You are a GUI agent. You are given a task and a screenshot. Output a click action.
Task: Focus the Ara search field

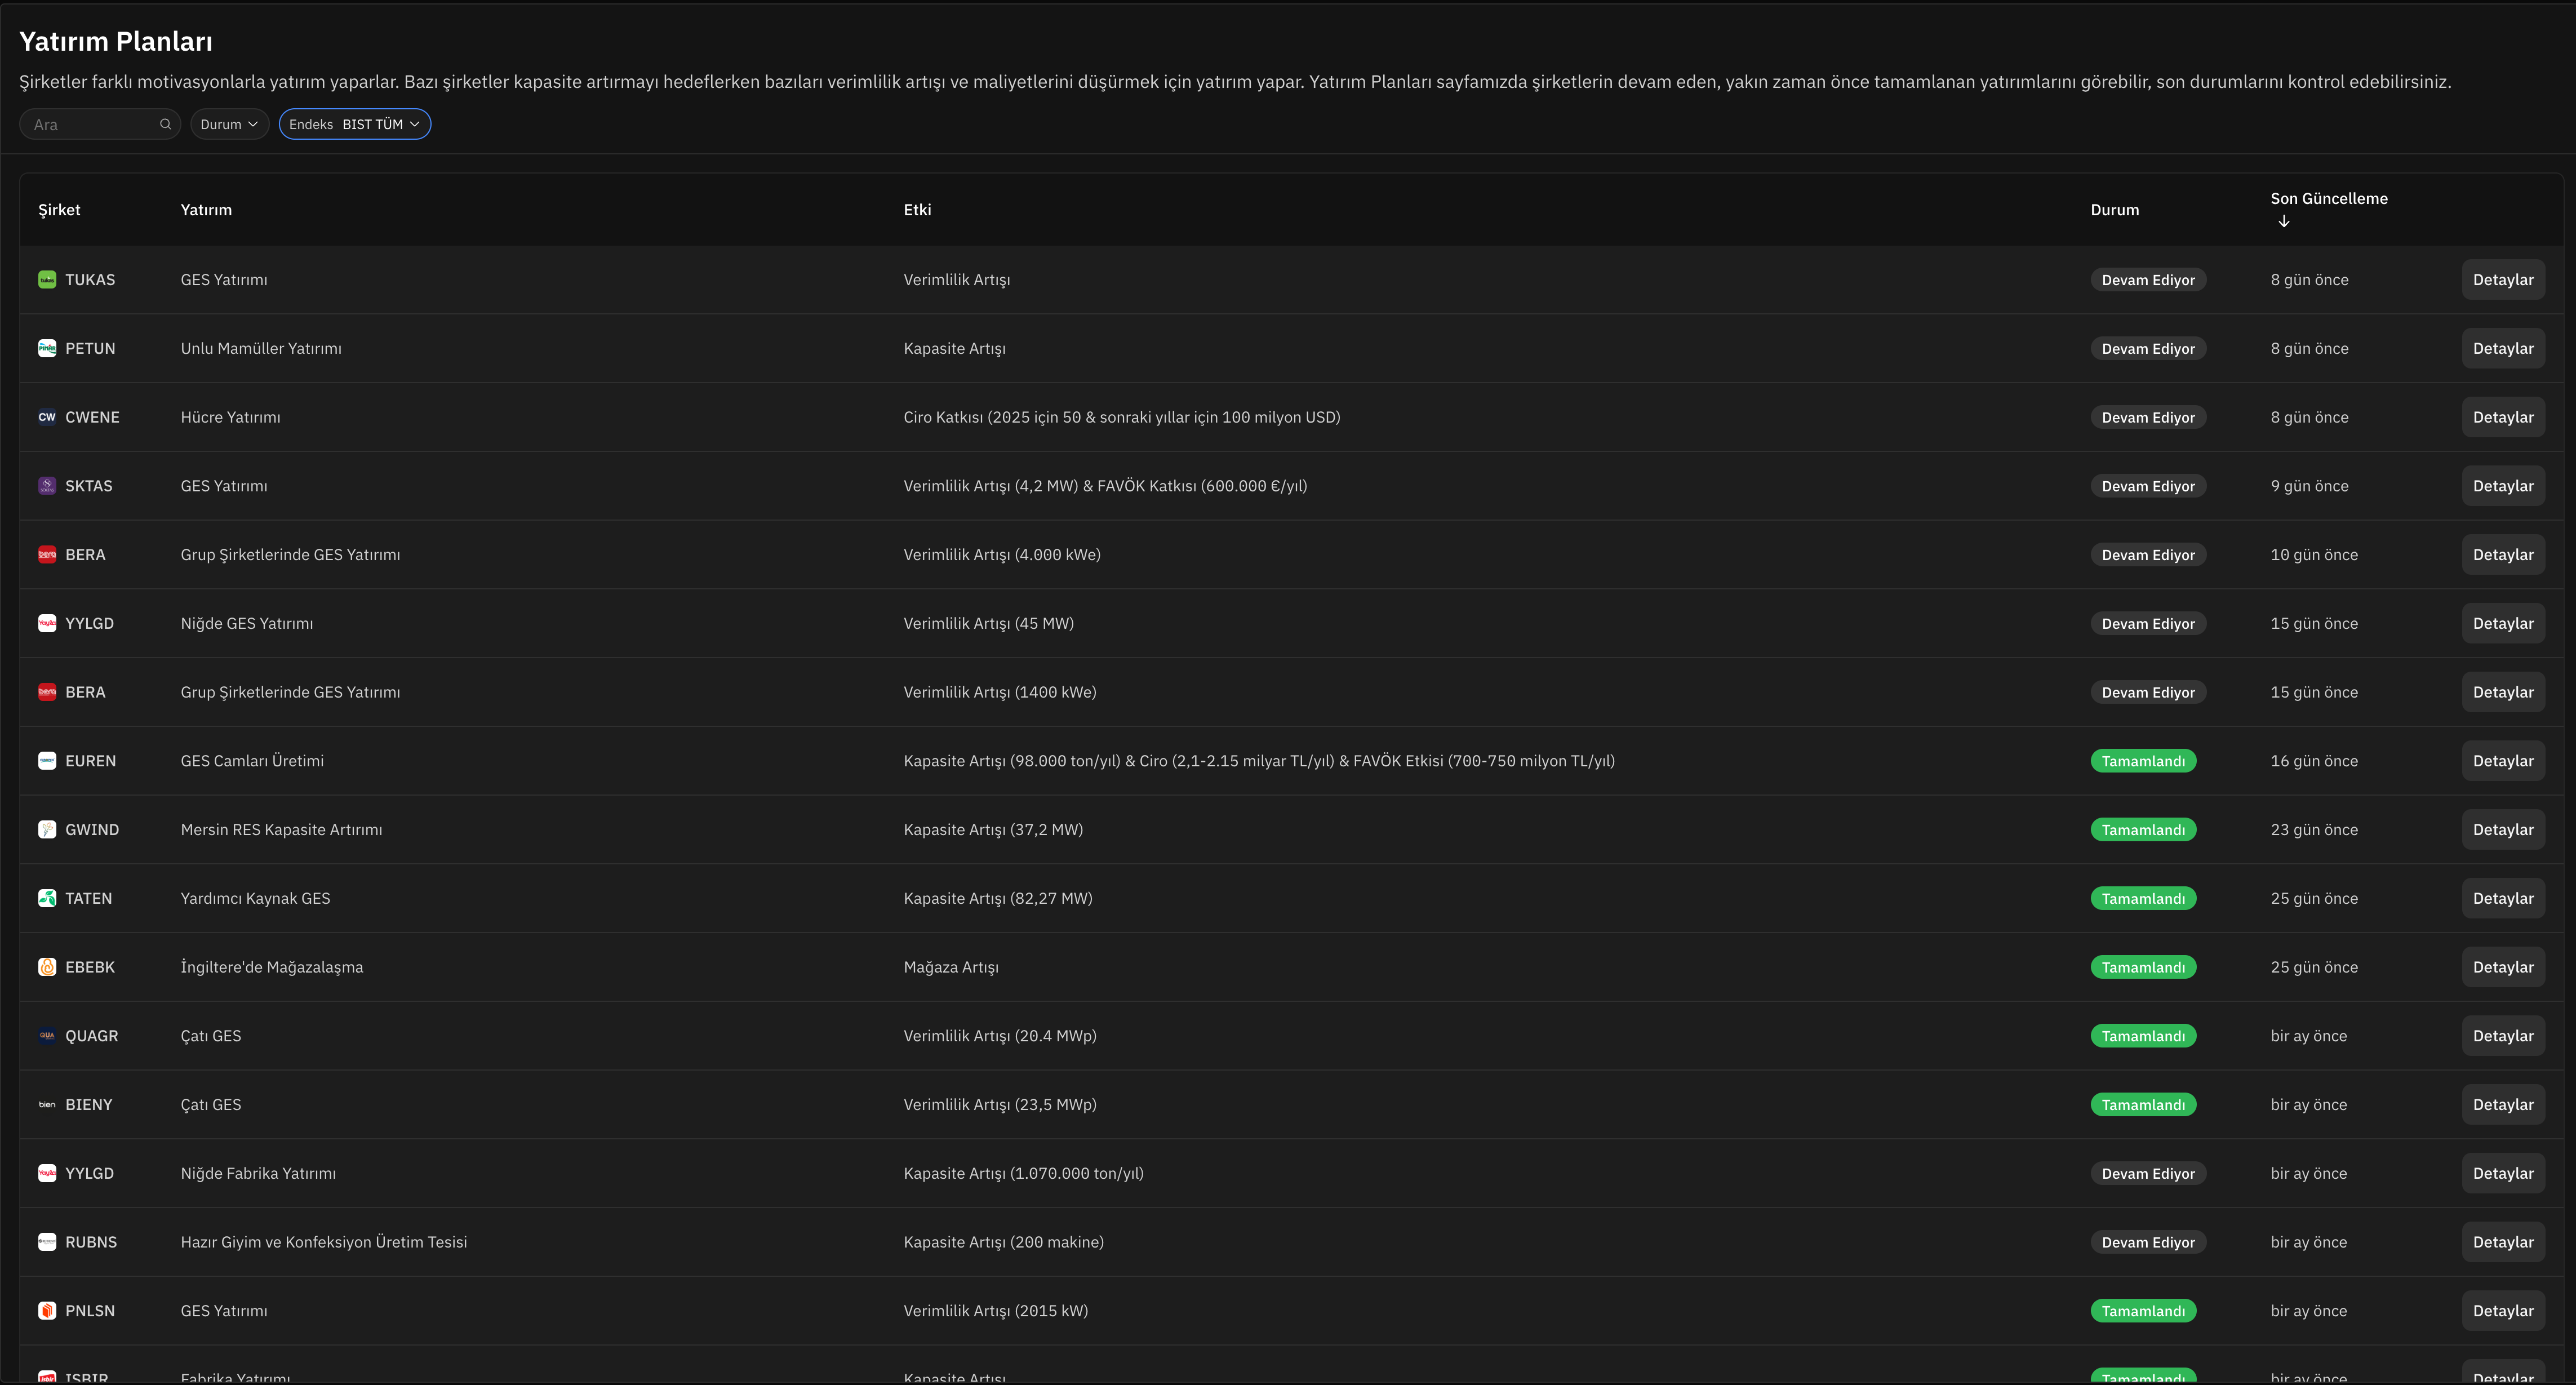click(x=100, y=124)
